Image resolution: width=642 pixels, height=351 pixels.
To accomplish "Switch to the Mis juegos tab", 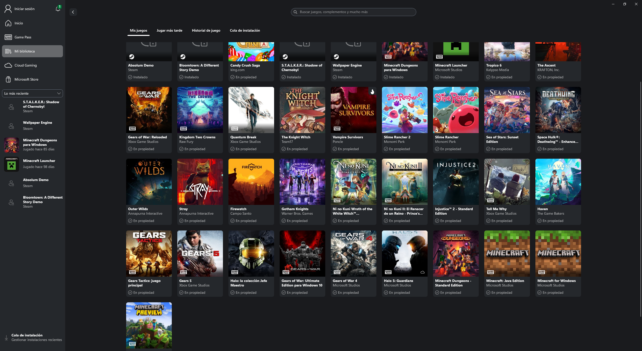I will (x=138, y=30).
